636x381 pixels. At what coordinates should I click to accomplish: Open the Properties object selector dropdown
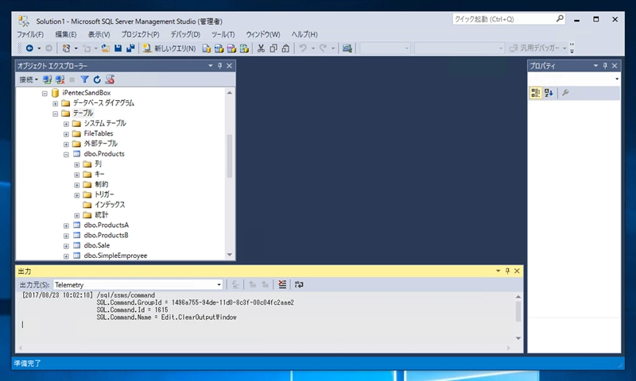(617, 79)
